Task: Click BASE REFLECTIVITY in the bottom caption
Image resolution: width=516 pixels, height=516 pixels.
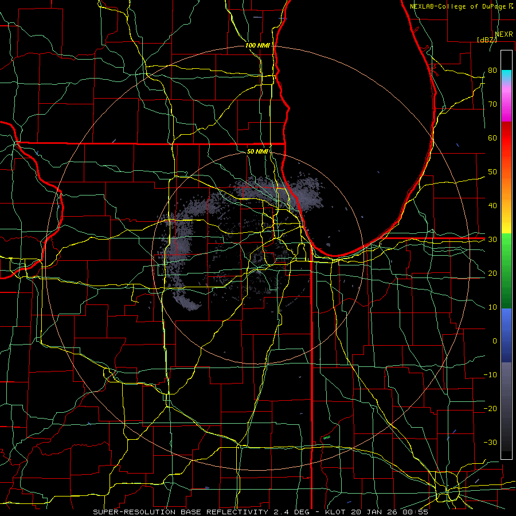Action: click(x=224, y=512)
